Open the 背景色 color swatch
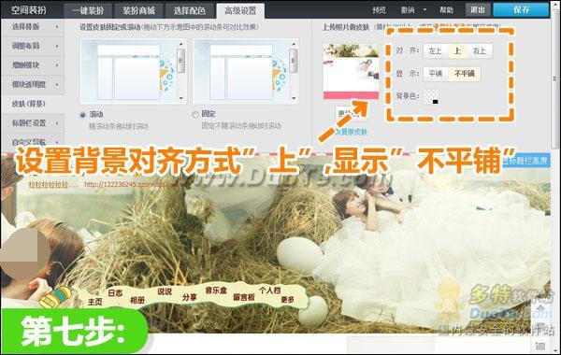 point(431,97)
